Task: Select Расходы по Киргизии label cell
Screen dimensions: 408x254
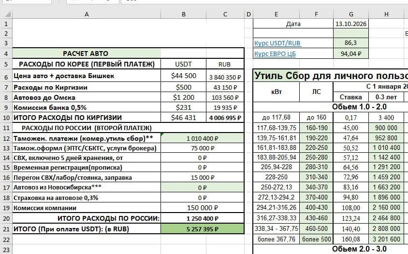Action: pos(87,87)
